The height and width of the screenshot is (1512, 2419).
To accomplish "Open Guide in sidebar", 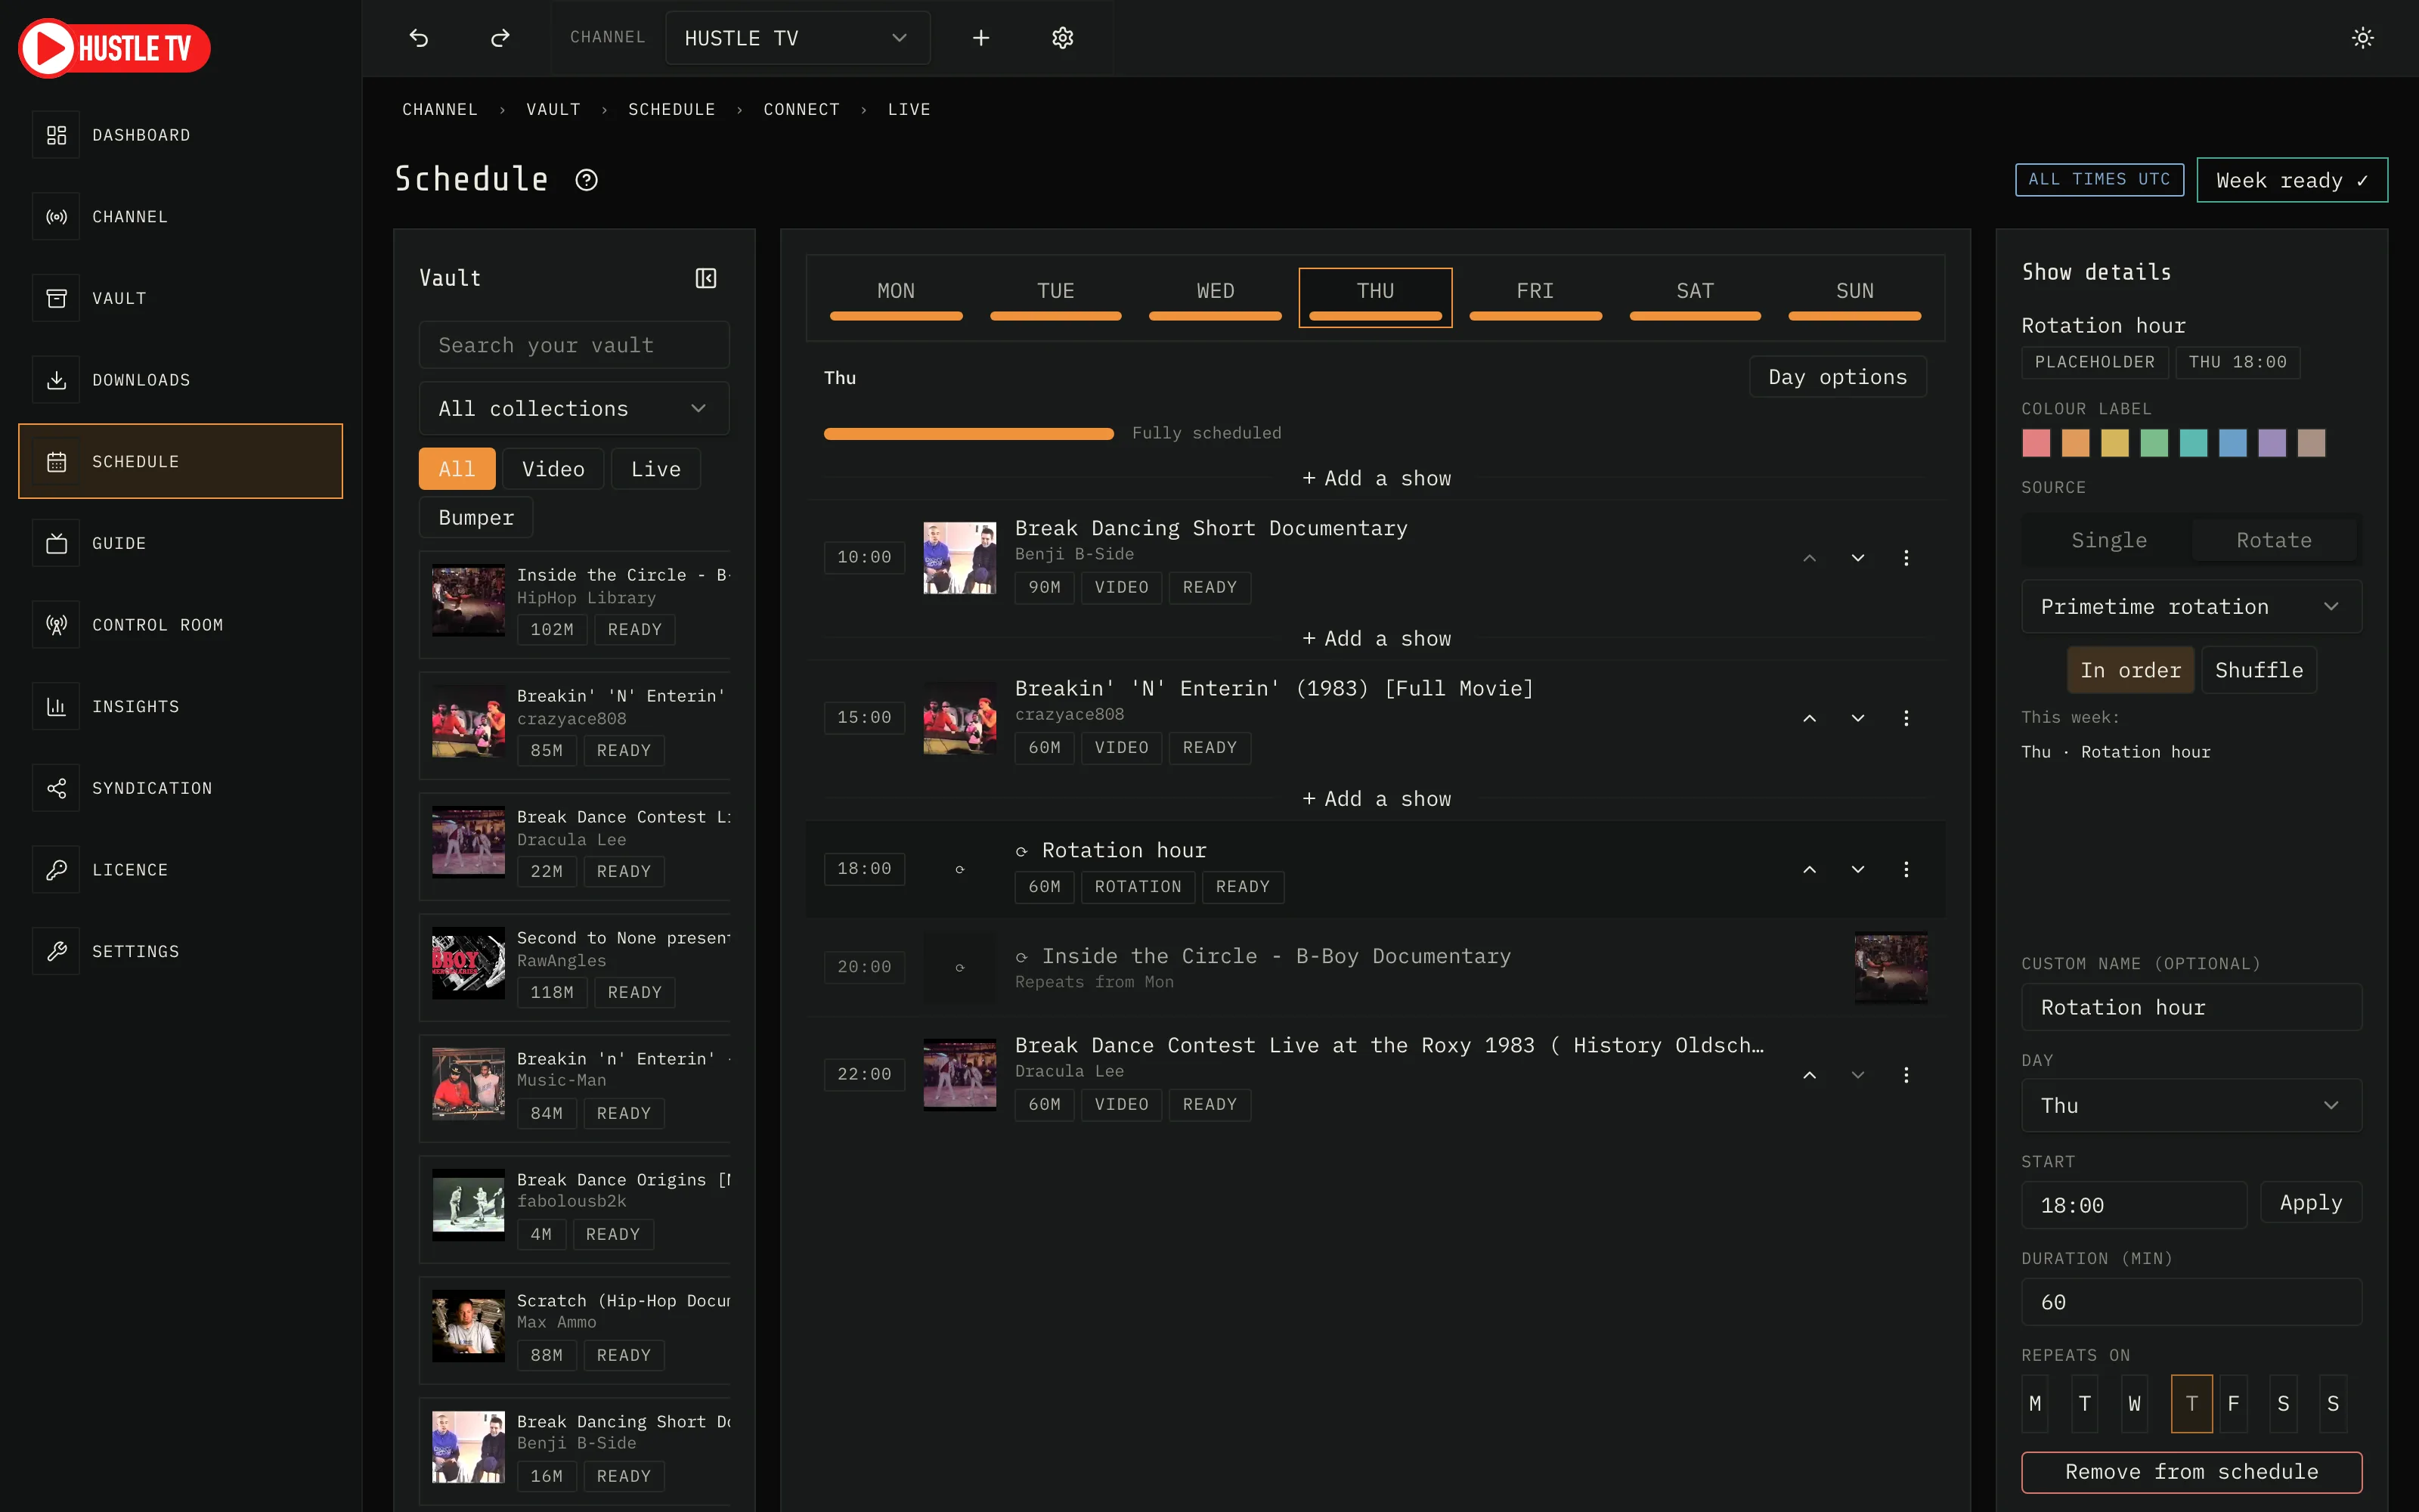I will (181, 543).
